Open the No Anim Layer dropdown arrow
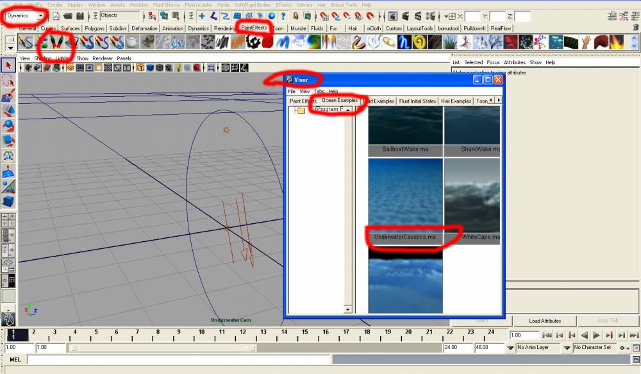 click(x=510, y=348)
